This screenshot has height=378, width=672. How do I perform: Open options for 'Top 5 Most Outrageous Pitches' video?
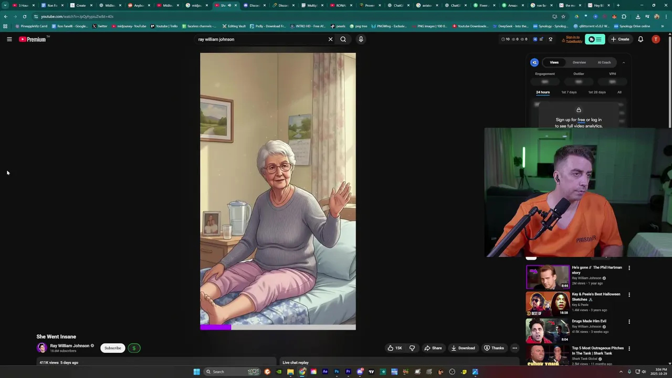(x=629, y=348)
